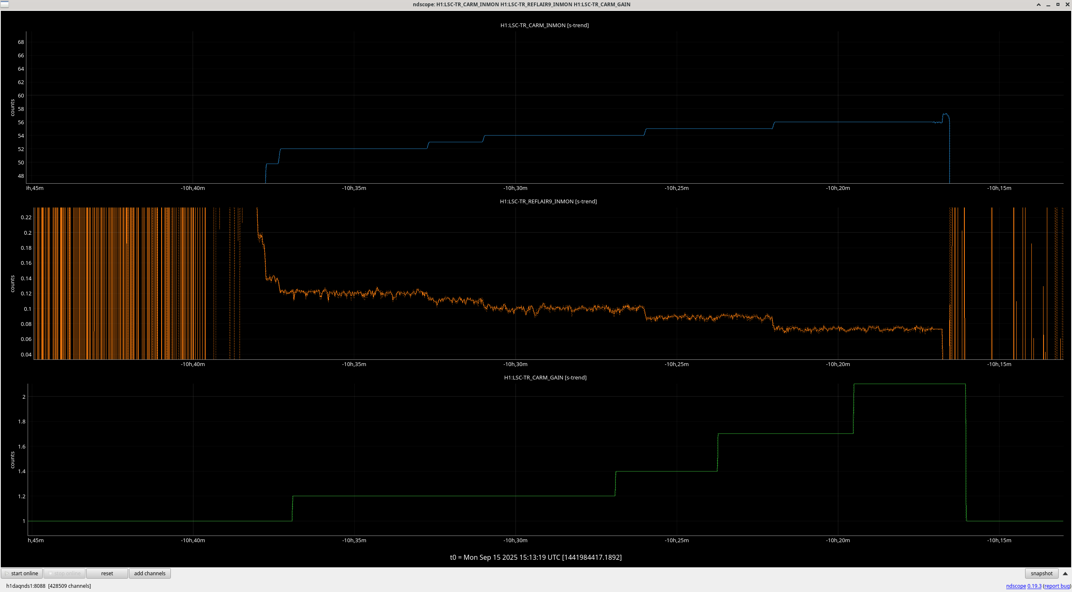
Task: Shade the window using the title bar up-arrow icon
Action: point(1038,5)
